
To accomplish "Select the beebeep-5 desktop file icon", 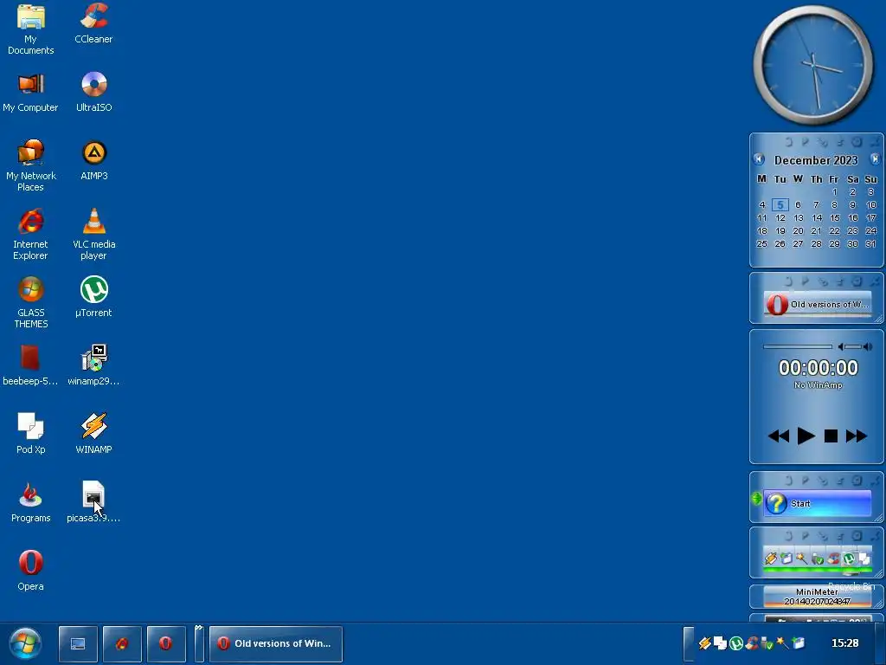I will (x=30, y=366).
